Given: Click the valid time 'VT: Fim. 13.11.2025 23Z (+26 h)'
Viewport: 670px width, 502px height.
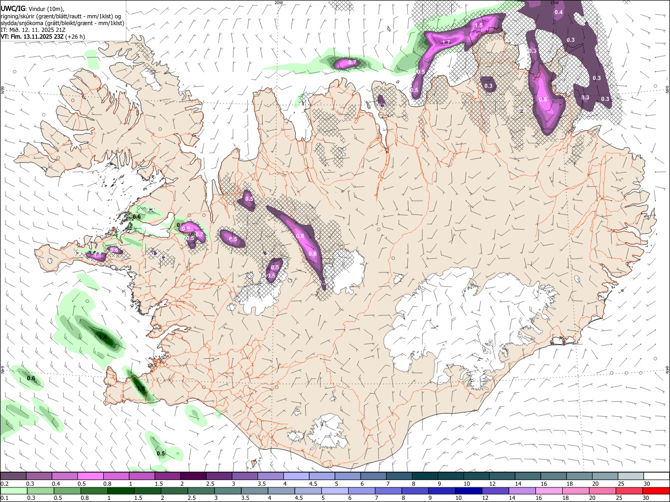Looking at the screenshot, I should click(43, 37).
